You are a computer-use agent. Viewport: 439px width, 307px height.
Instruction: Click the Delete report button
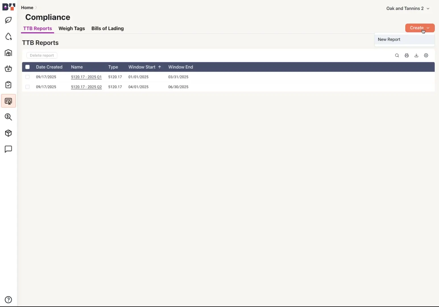42,55
